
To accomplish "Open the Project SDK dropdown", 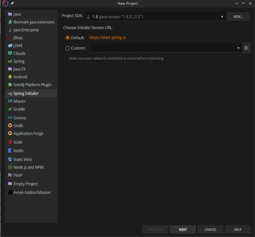I will pos(155,17).
